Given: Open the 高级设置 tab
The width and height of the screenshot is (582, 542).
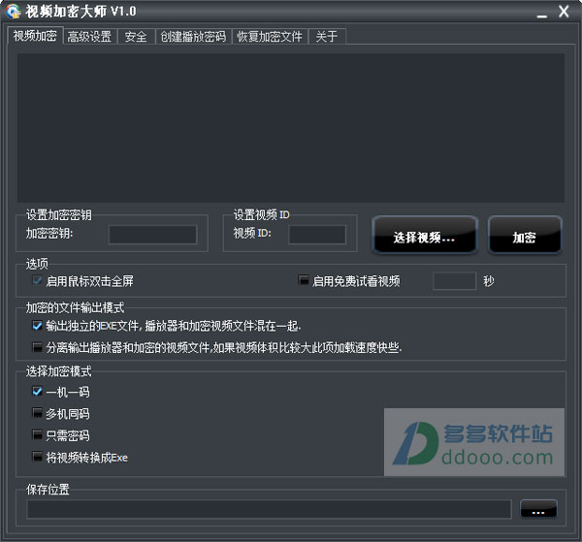Looking at the screenshot, I should click(90, 36).
